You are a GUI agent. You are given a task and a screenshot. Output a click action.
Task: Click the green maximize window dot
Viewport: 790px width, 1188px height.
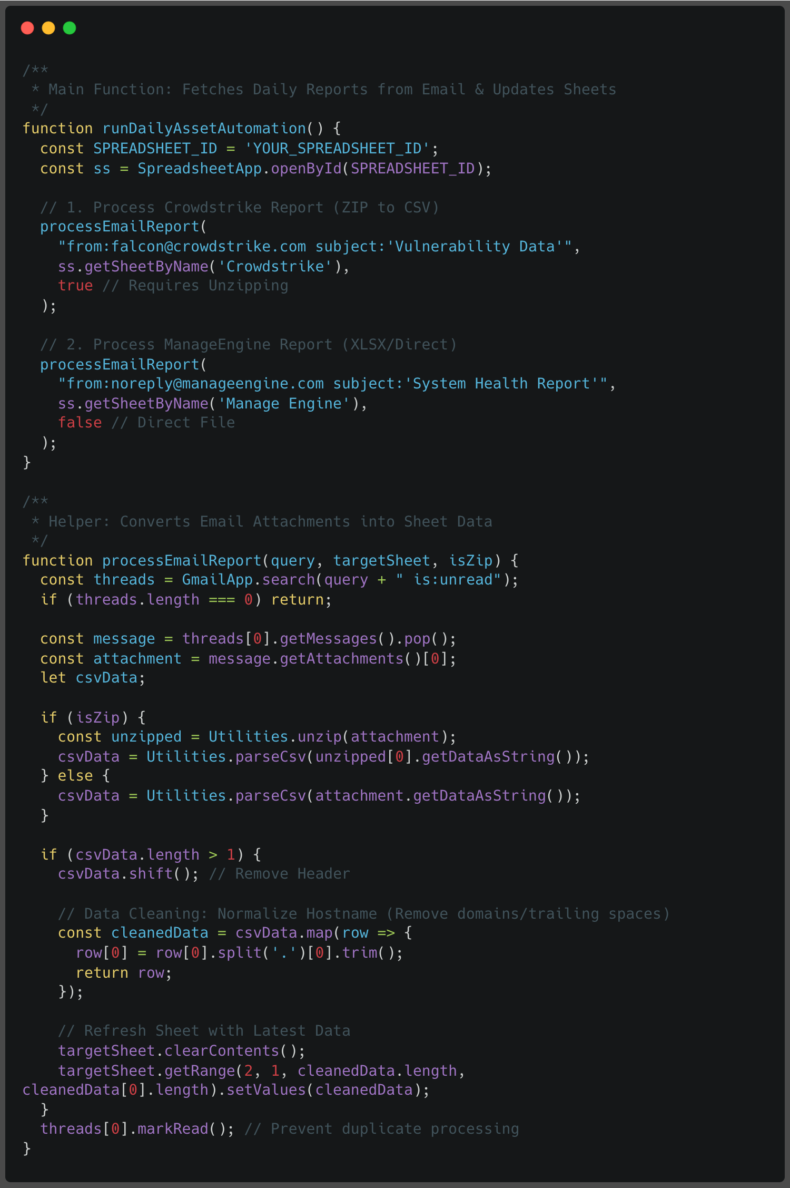tap(70, 28)
